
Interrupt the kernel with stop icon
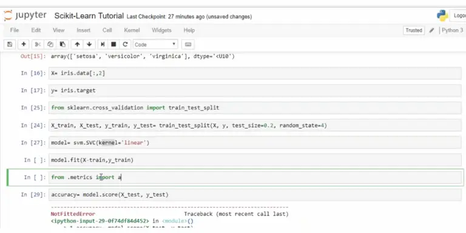113,44
